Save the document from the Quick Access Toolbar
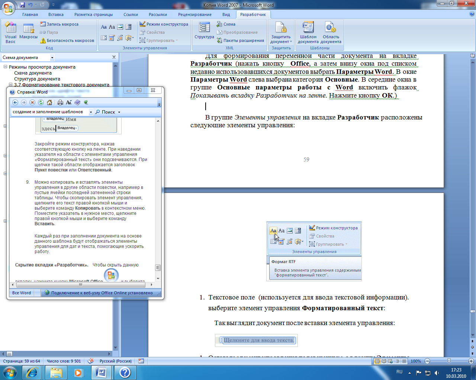 (22, 5)
